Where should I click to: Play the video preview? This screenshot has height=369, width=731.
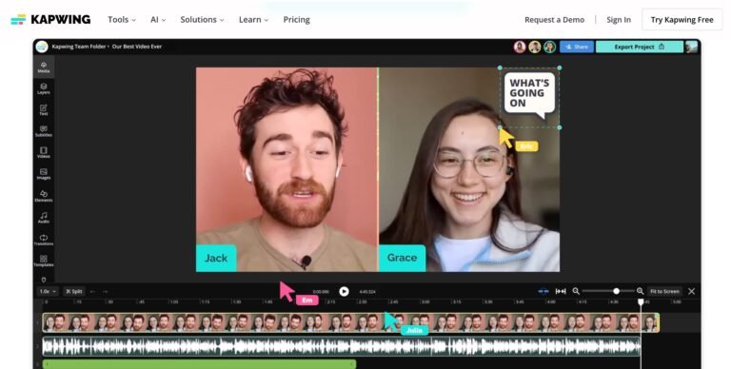(x=344, y=291)
